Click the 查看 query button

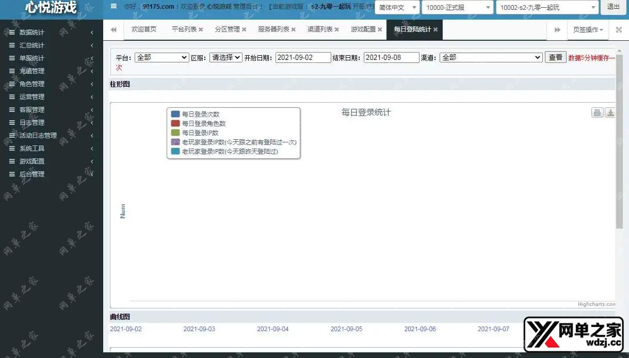pyautogui.click(x=556, y=57)
